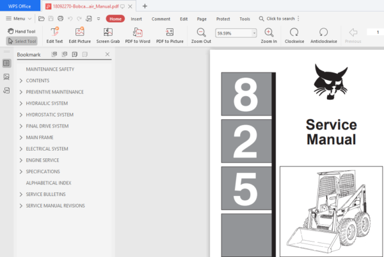Click the add bookmark icon
Viewport: 384px width, 257px height.
pos(75,54)
